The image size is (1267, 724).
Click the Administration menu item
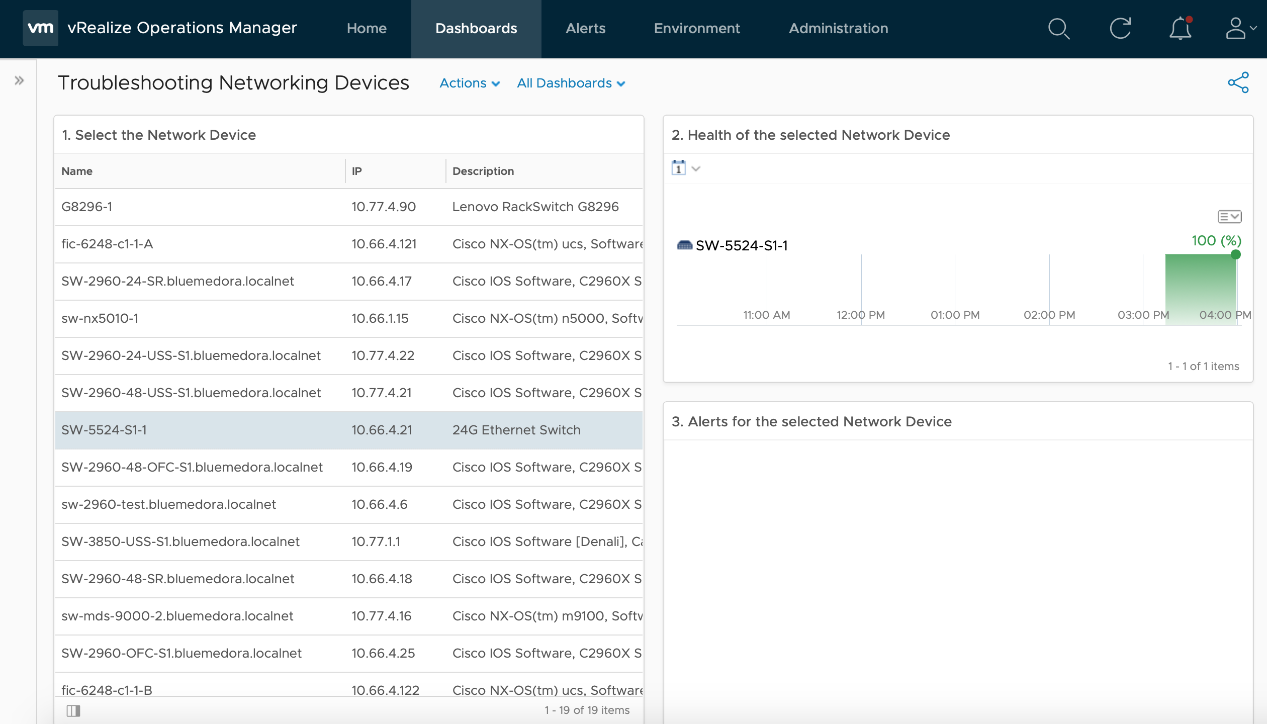coord(838,28)
